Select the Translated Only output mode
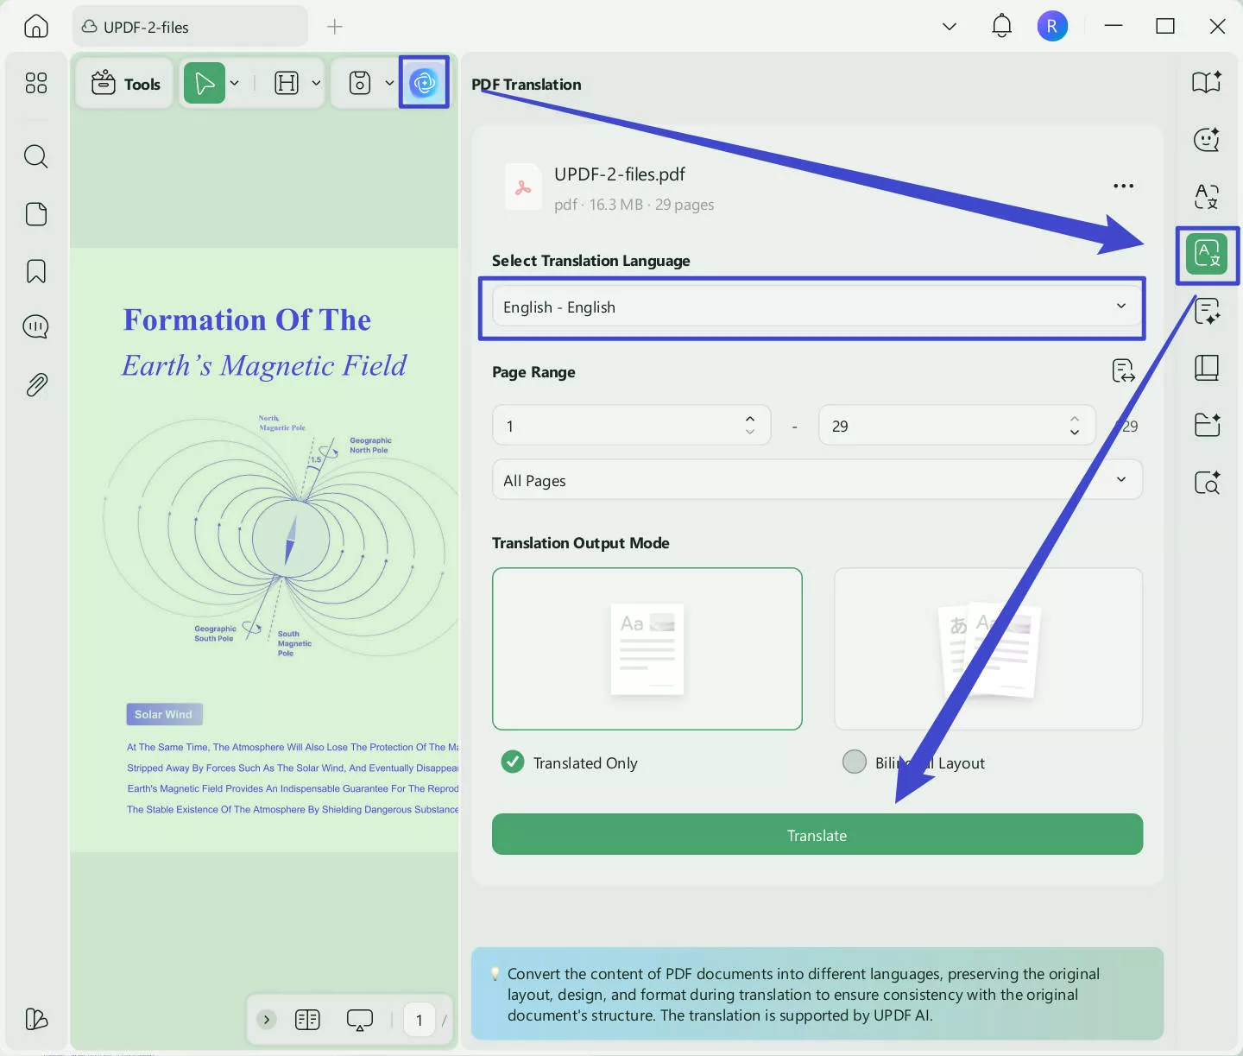1243x1056 pixels. [513, 762]
